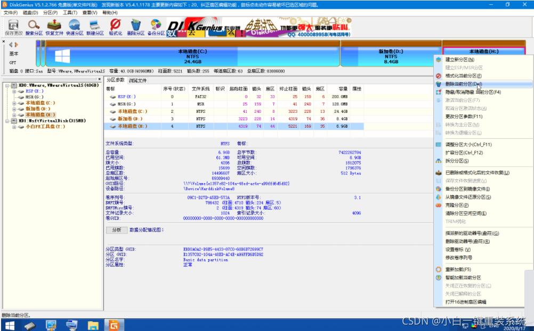Select the ESP (E:) row in the partition table
This screenshot has width=534, height=331.
click(x=233, y=97)
